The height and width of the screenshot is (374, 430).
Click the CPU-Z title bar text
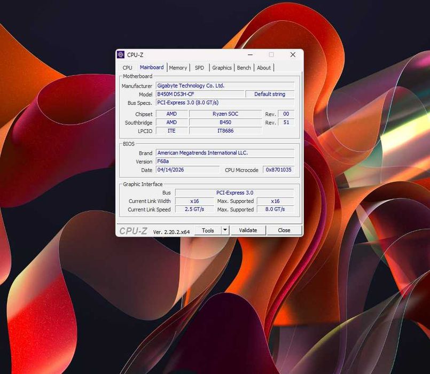[135, 55]
